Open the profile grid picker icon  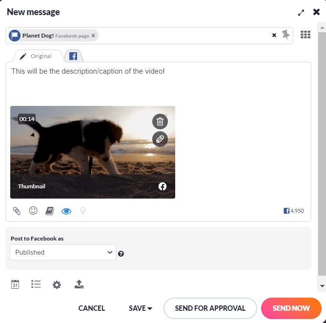305,35
